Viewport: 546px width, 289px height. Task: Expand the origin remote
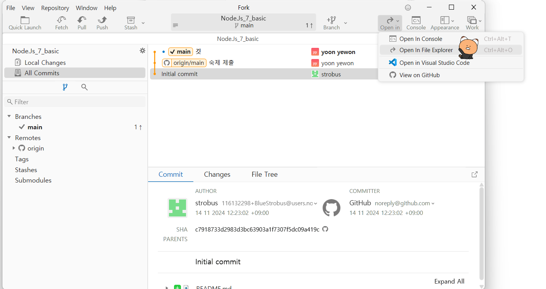pos(14,148)
